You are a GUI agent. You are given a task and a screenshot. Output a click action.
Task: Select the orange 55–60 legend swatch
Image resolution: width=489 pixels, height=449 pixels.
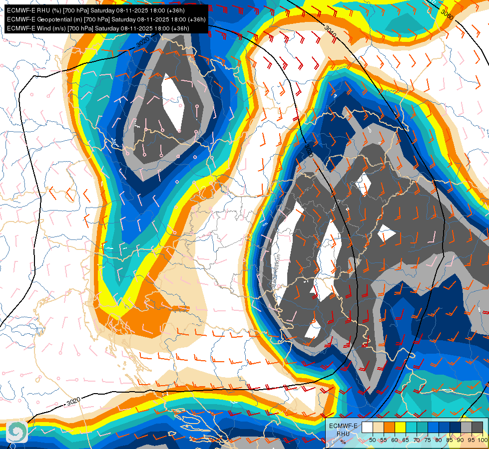tap(389, 427)
